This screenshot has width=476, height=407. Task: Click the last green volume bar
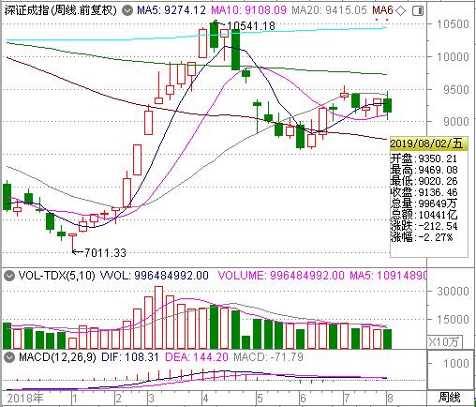(x=387, y=339)
